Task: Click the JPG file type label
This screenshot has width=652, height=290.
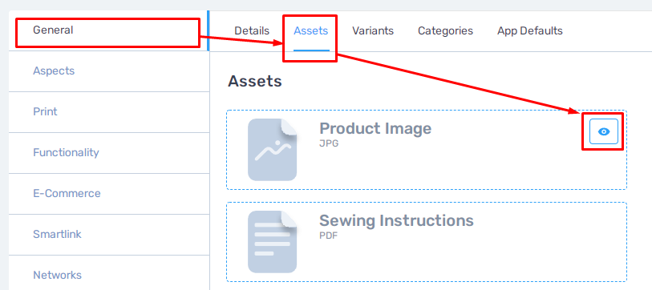Action: coord(329,143)
